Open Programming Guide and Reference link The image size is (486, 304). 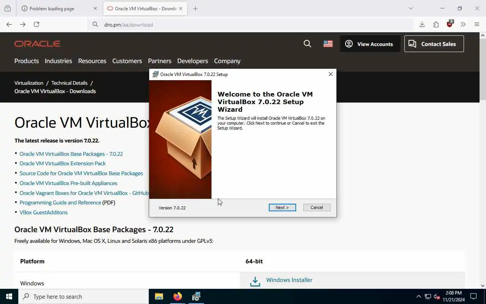[60, 203]
